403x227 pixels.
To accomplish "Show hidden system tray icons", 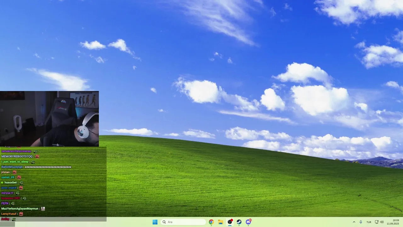I will point(354,222).
